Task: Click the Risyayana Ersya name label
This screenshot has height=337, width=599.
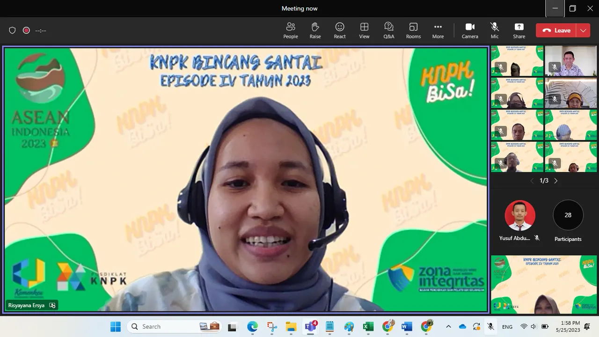Action: tap(26, 306)
